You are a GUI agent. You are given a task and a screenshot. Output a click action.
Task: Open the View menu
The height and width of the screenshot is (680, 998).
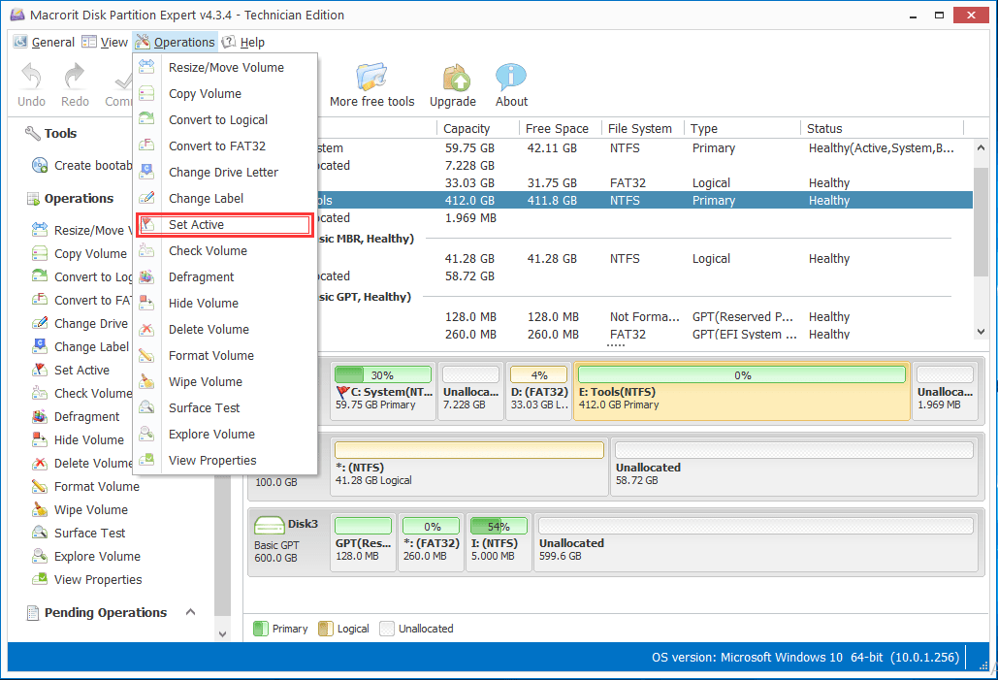pos(105,42)
